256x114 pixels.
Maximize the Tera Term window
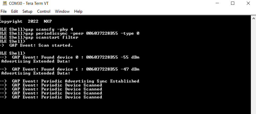coord(233,3)
